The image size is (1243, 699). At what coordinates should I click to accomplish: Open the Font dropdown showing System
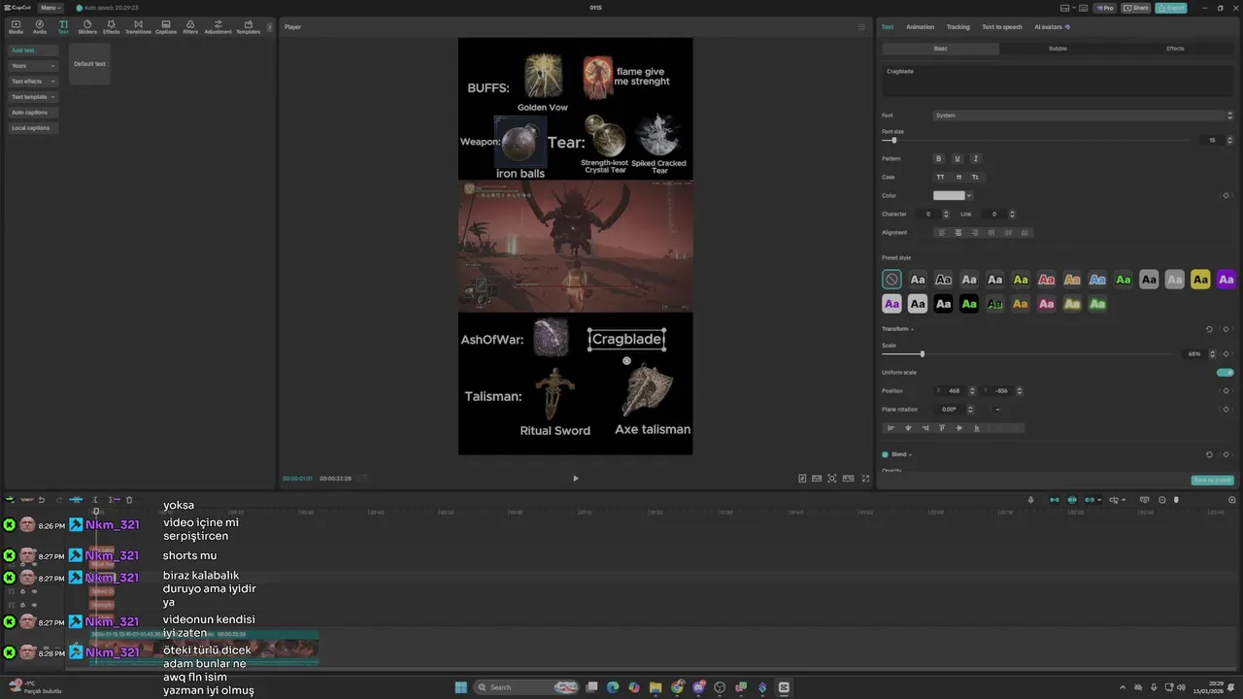tap(1084, 116)
